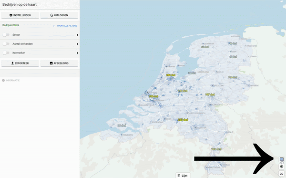Expand the Sector filter arrow
Viewport: 286px width, 178px height.
pyautogui.click(x=77, y=35)
